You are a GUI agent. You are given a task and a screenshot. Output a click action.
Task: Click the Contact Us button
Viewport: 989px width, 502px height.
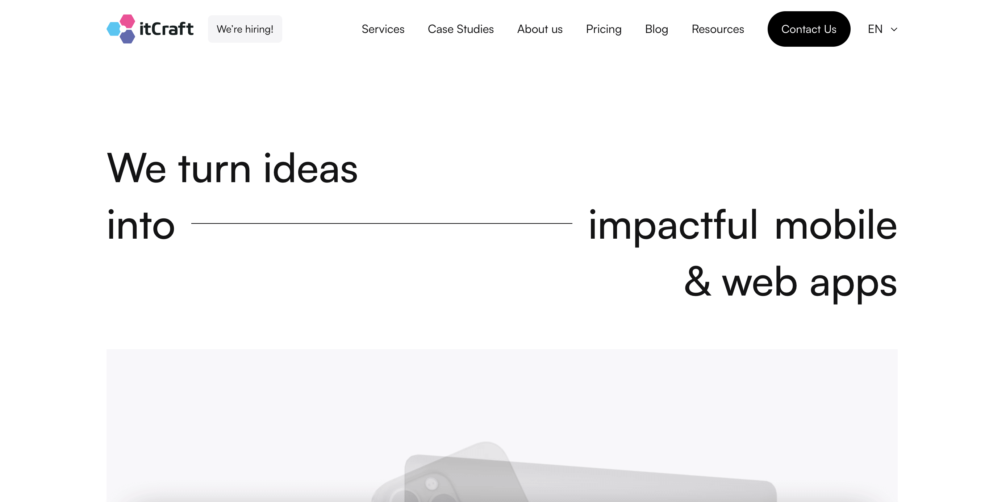(809, 29)
